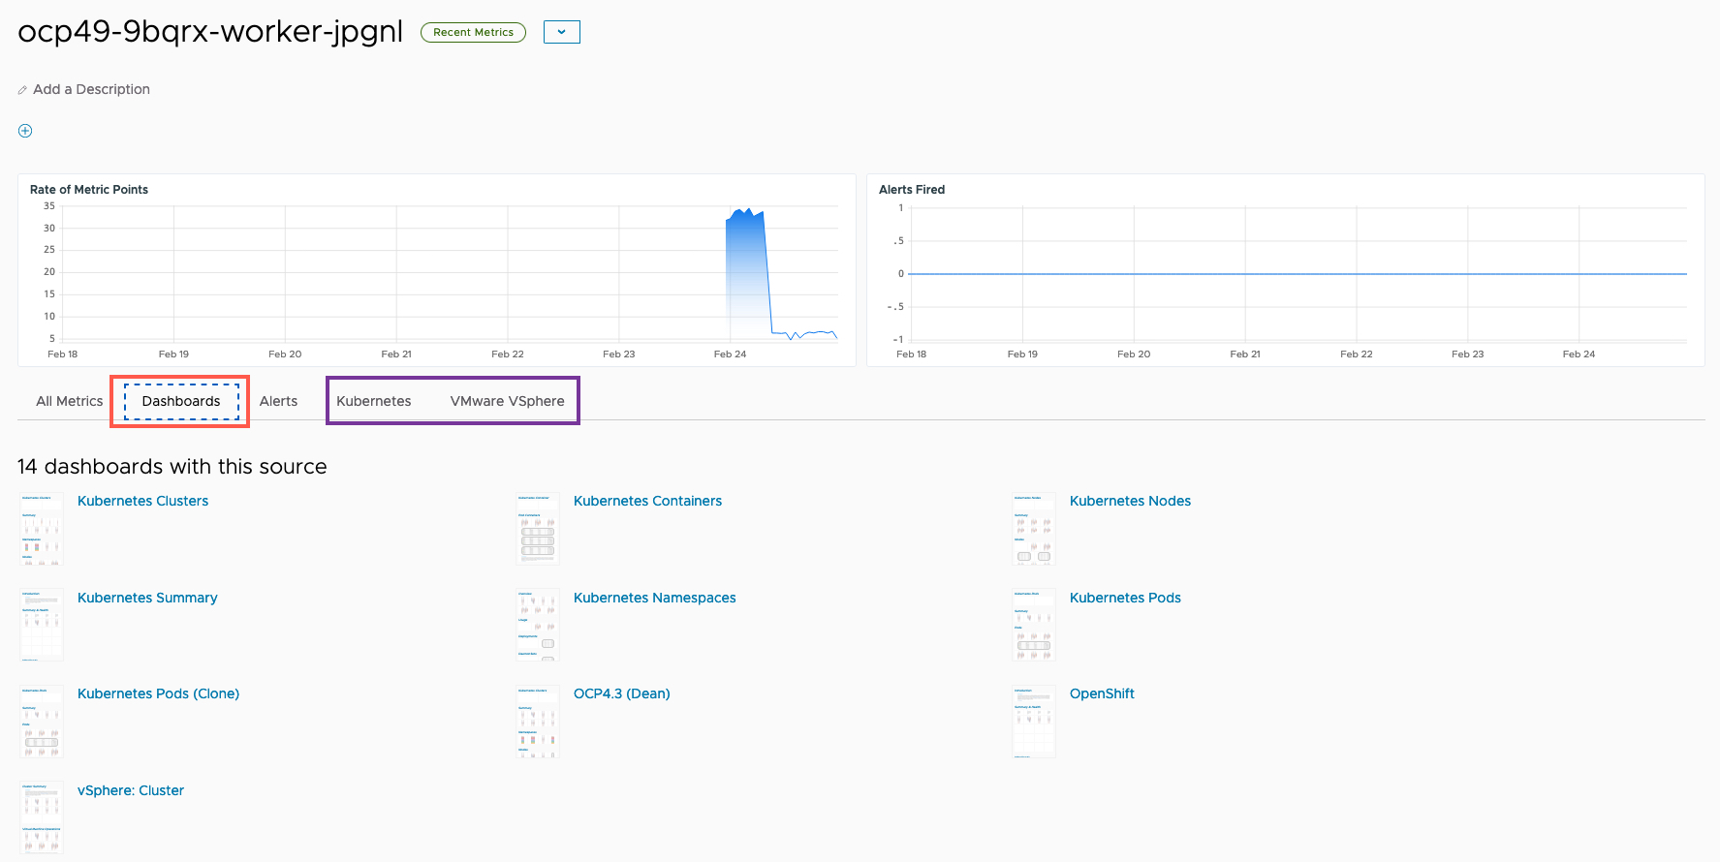
Task: Click the vSphere: Cluster thumbnail preview
Action: point(42,817)
